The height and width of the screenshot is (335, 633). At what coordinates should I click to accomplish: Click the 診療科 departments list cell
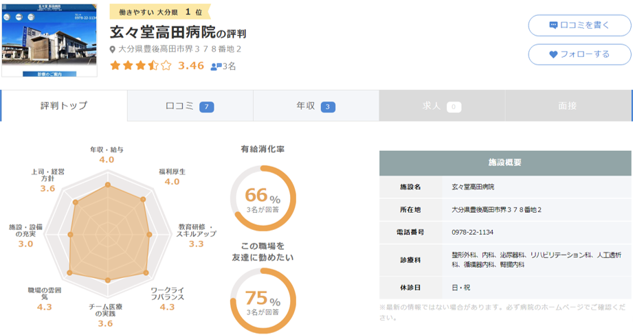(537, 260)
